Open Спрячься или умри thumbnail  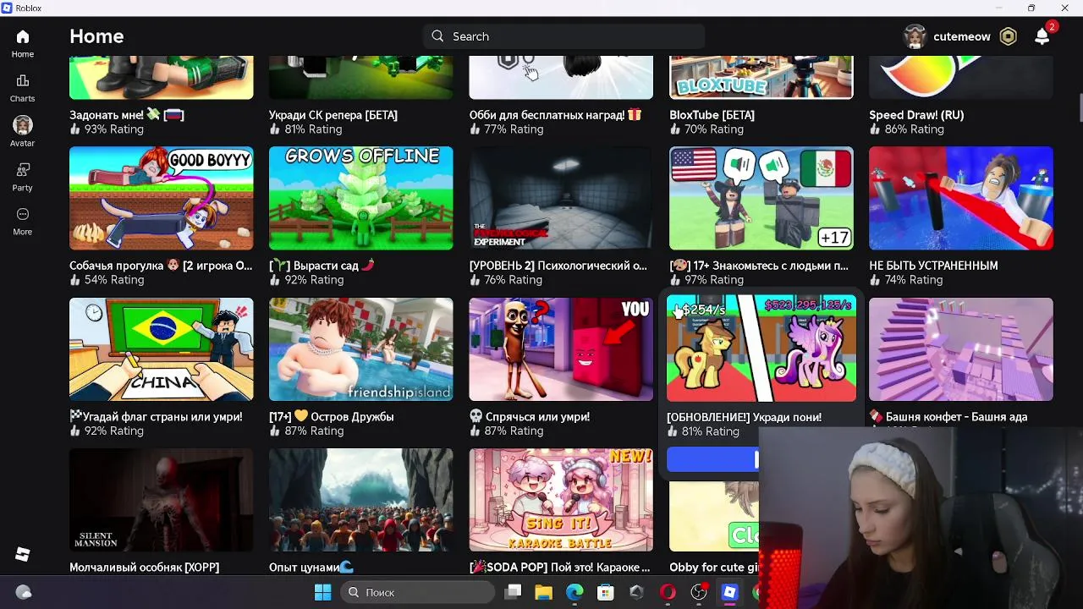pyautogui.click(x=561, y=348)
